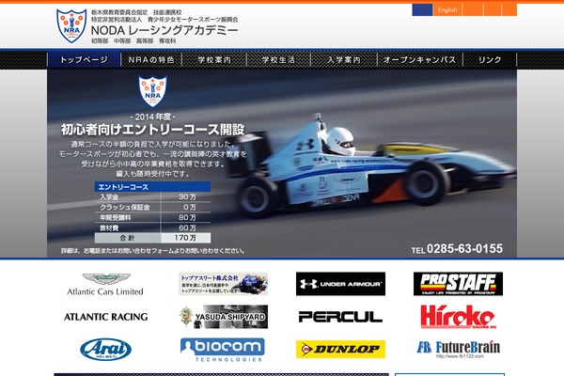
Task: Click the 170万 total value
Action: [185, 238]
